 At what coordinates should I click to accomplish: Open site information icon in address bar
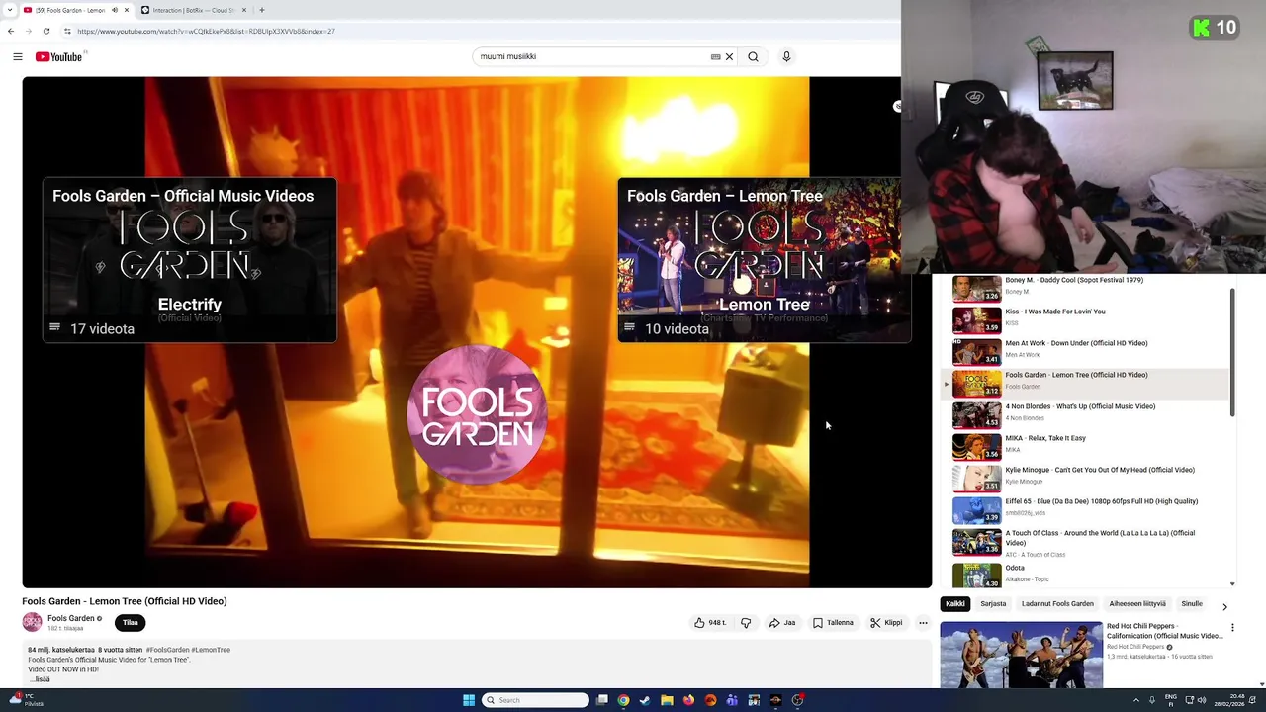click(67, 31)
